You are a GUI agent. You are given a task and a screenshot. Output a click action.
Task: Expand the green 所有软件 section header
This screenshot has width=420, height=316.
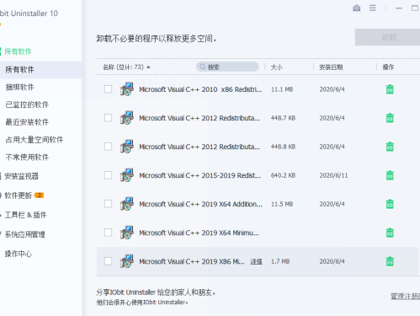coord(18,51)
